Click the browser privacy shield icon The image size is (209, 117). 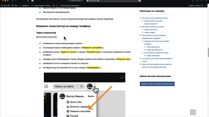pos(28,1)
